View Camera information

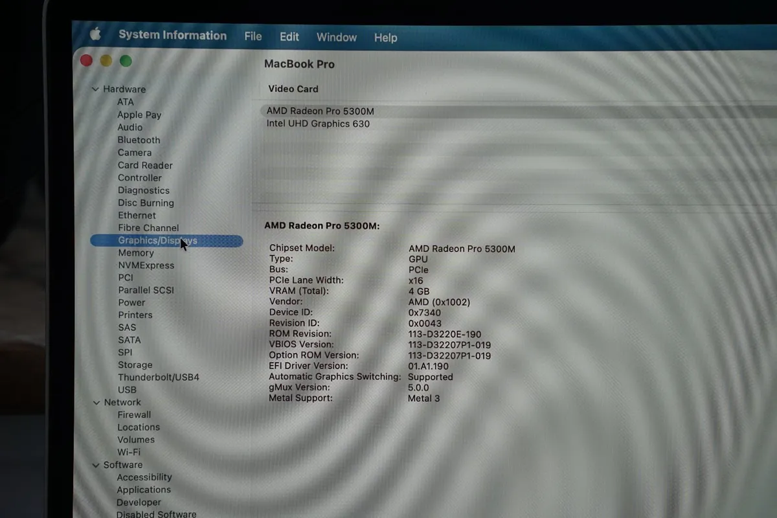point(135,152)
